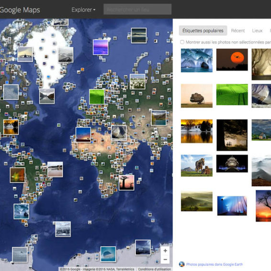This screenshot has height=271, width=271.
Task: Click the snowy trees photo marker in South Atlantic
Action: pos(63,229)
